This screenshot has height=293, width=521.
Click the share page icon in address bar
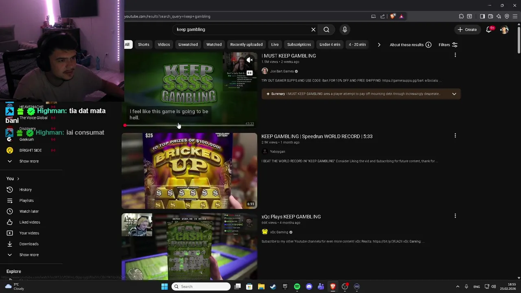pos(383,16)
